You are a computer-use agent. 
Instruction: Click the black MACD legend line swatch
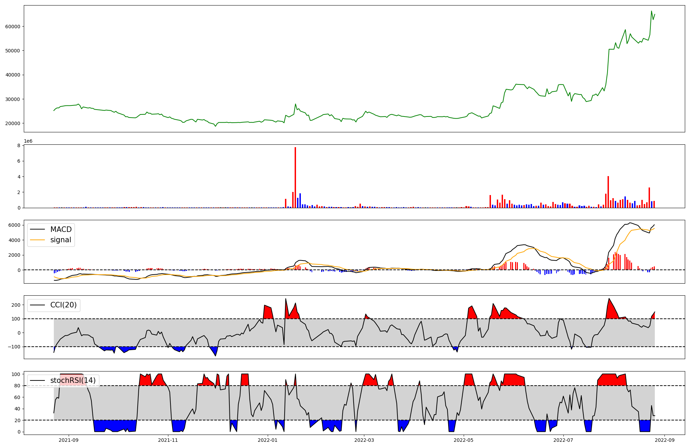37,230
